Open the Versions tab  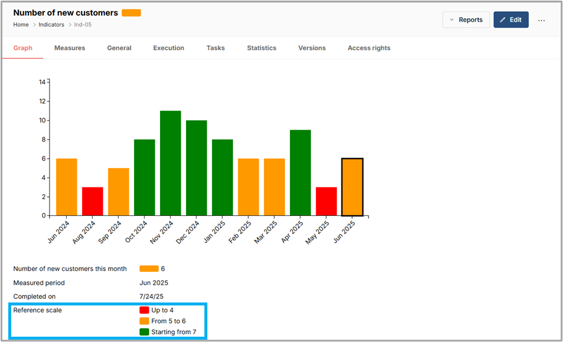point(312,48)
